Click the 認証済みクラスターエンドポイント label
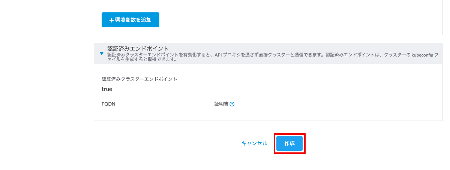The height and width of the screenshot is (170, 450). pyautogui.click(x=139, y=79)
